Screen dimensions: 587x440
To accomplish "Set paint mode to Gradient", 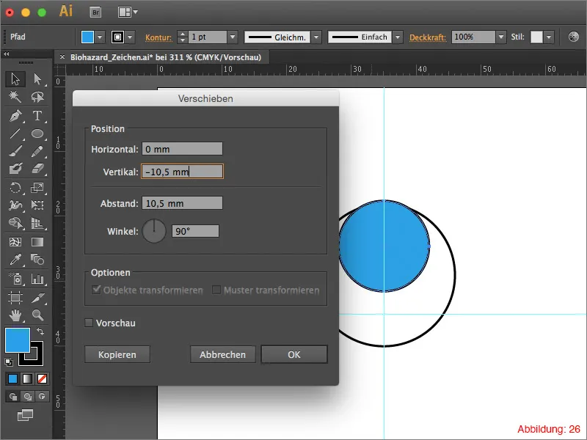I will [27, 379].
